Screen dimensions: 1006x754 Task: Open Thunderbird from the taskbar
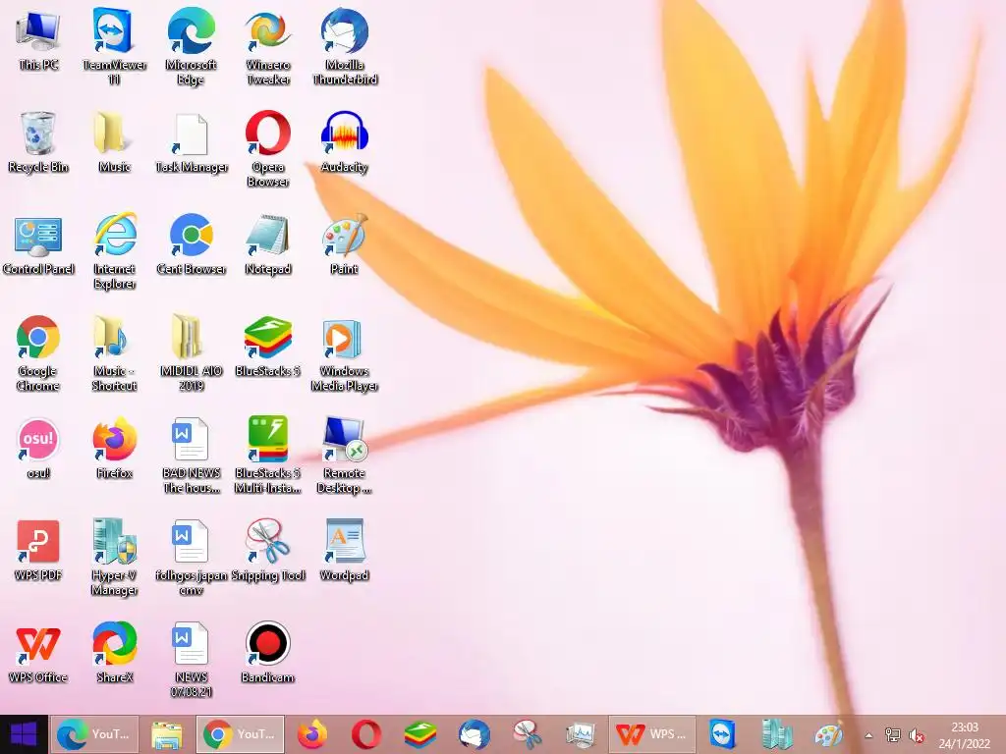475,734
